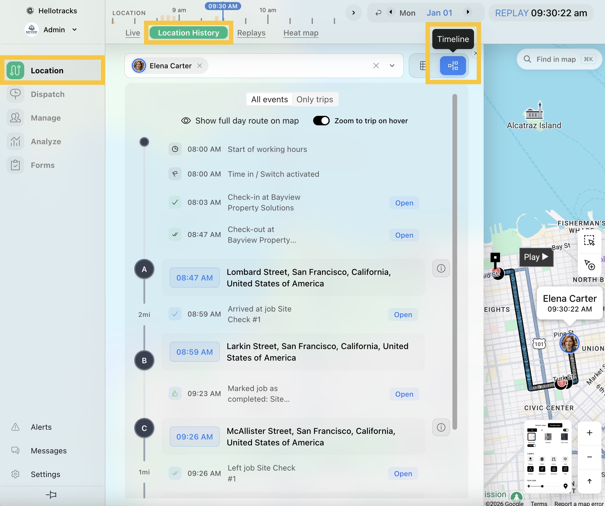Click stop C marker in timeline

click(x=144, y=428)
